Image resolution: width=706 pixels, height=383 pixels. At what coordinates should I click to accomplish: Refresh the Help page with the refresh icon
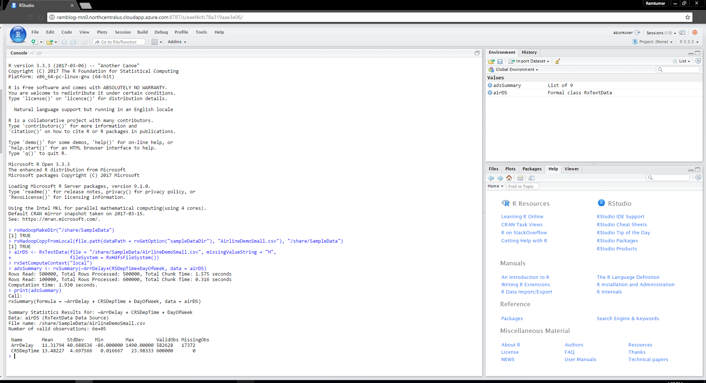pyautogui.click(x=698, y=177)
